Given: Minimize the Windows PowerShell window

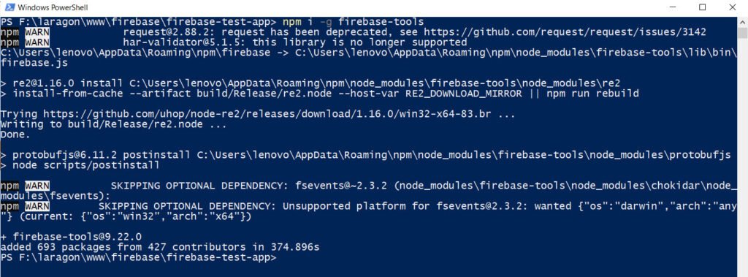Looking at the screenshot, I should tap(672, 7).
